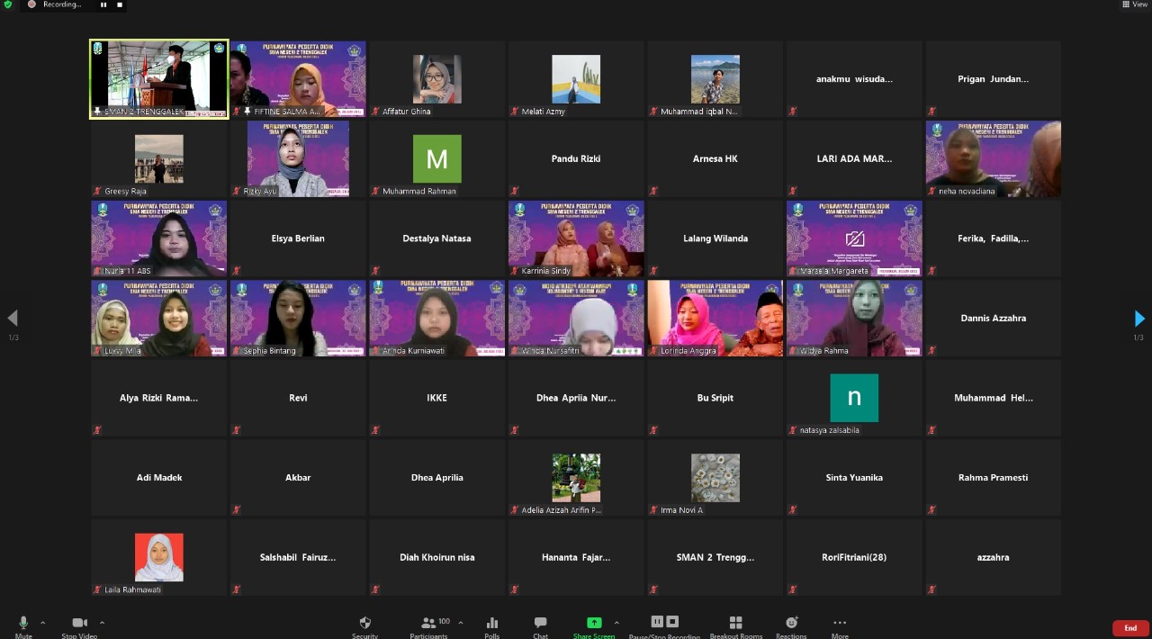Pause recording in top recording indicator
This screenshot has height=639, width=1152.
click(x=103, y=4)
